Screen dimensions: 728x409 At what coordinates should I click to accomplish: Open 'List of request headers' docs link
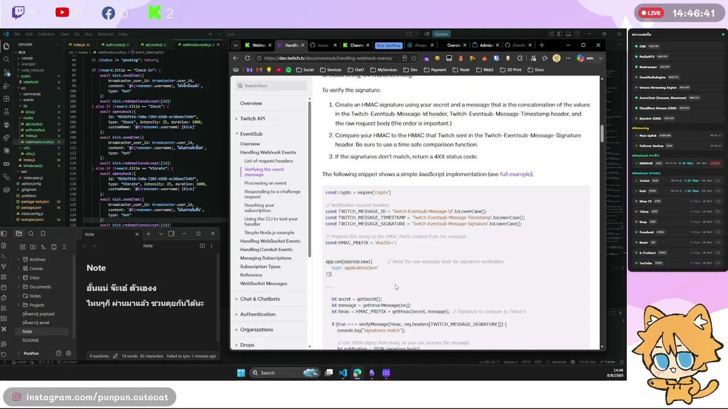pos(268,161)
